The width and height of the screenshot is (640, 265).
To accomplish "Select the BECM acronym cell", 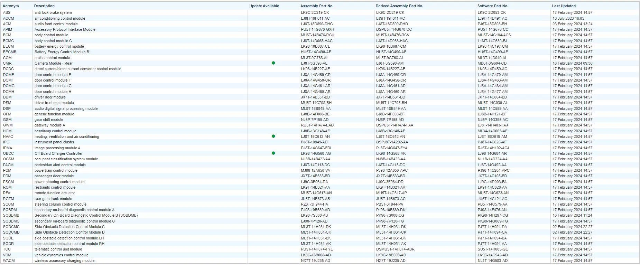I will coord(8,47).
